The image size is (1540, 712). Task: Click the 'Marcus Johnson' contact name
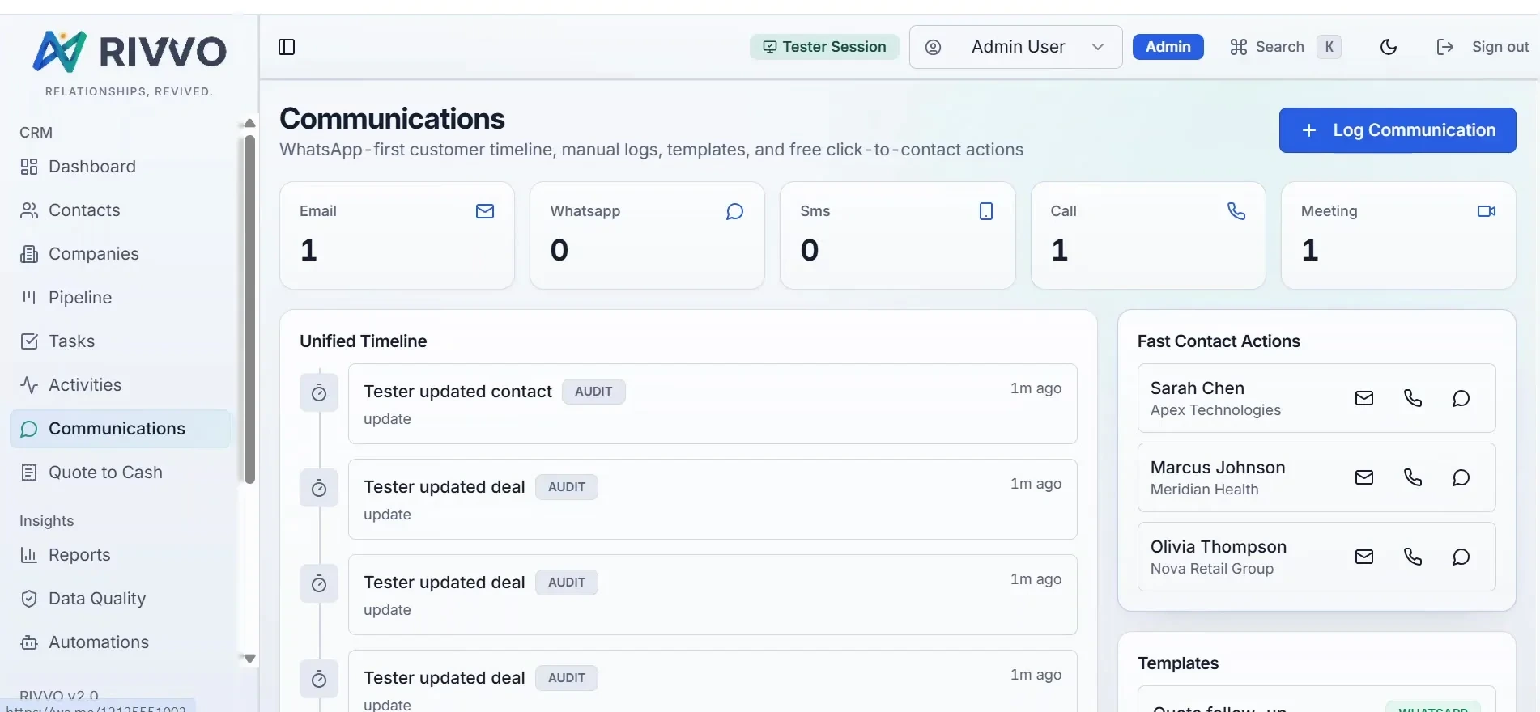click(1218, 468)
